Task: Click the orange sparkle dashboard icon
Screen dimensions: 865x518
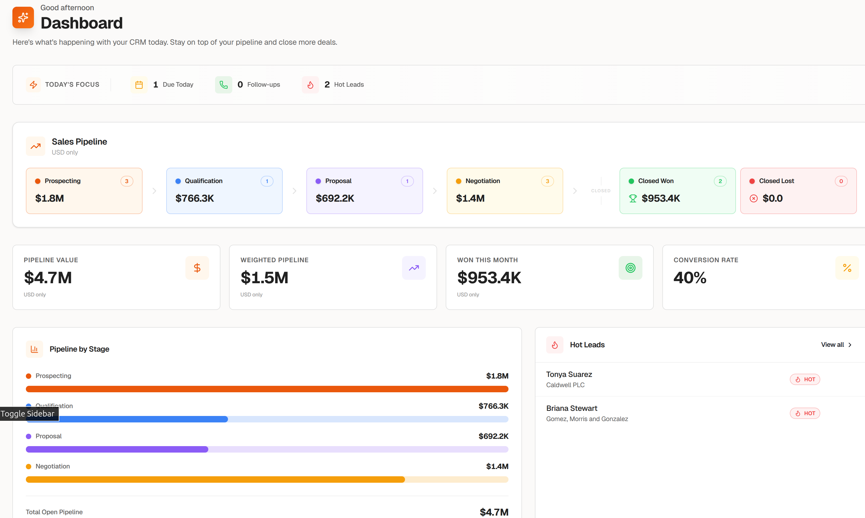Action: pos(23,17)
